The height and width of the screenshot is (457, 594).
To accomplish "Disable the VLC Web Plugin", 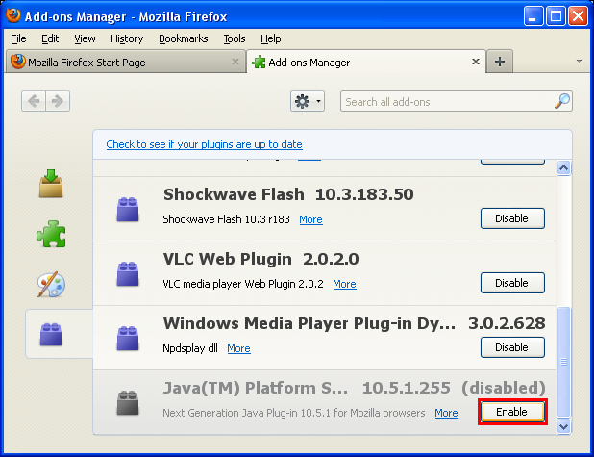I will click(x=512, y=283).
